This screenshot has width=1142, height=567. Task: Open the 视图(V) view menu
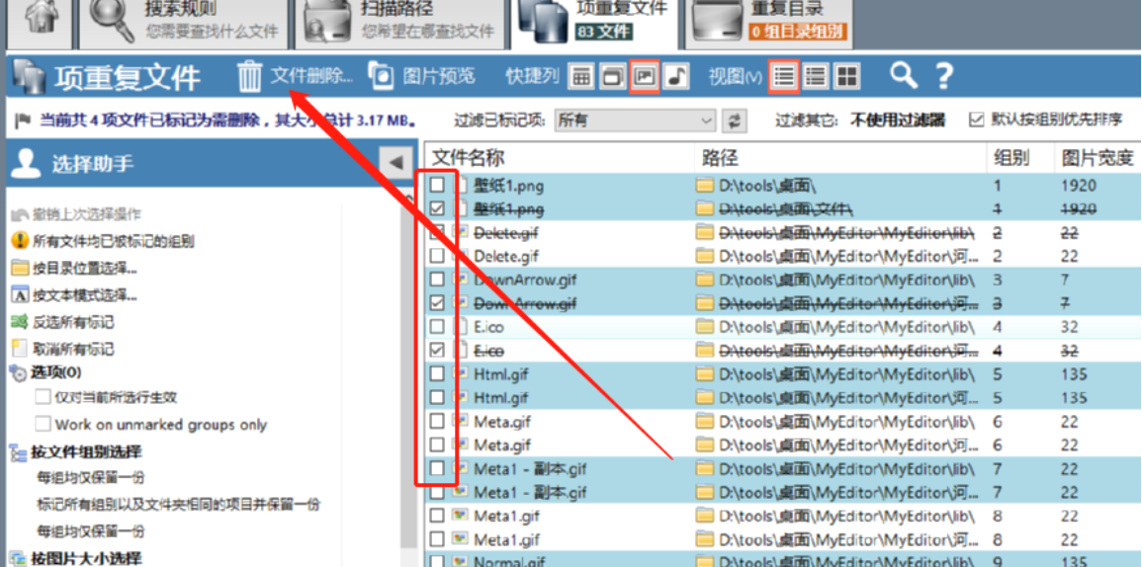(x=736, y=76)
